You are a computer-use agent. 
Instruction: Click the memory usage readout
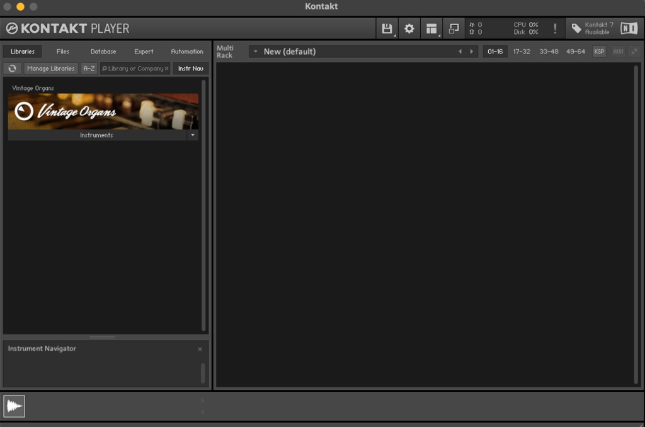[476, 32]
